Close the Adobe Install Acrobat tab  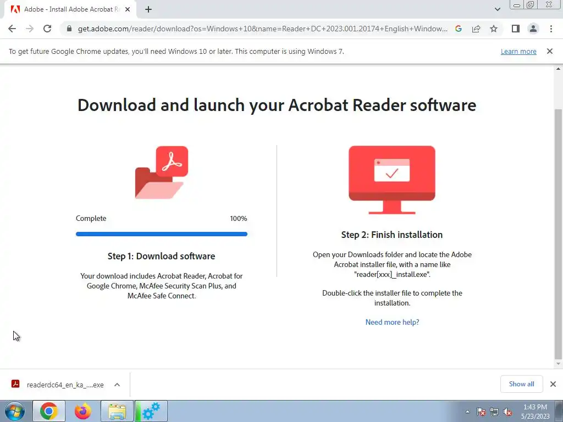pyautogui.click(x=128, y=9)
